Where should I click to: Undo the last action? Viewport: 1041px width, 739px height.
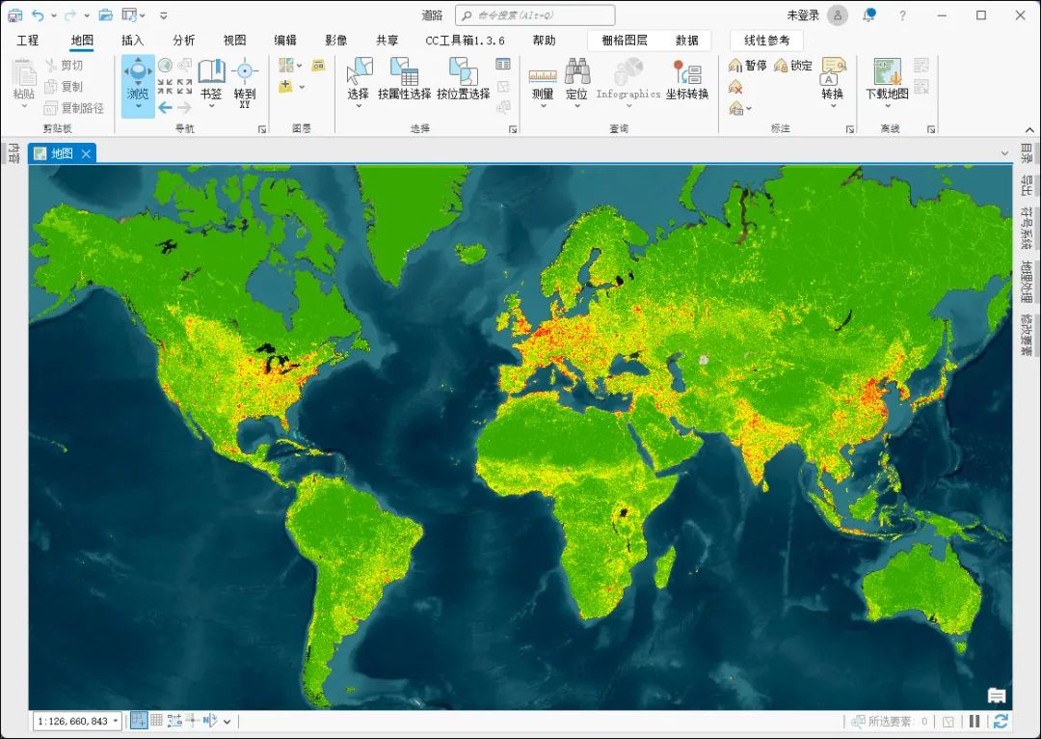point(38,14)
